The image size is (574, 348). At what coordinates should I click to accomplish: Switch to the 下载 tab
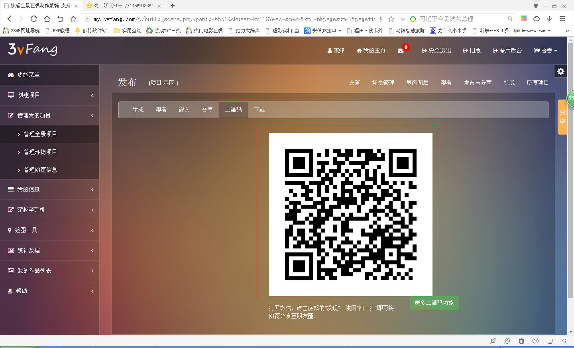click(259, 110)
